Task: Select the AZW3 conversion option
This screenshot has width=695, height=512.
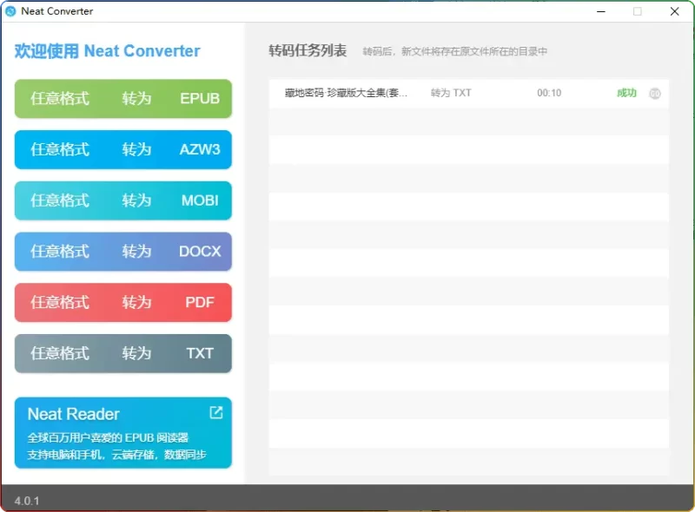Action: pos(122,149)
